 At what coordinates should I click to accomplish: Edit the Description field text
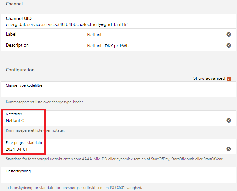tap(156, 46)
